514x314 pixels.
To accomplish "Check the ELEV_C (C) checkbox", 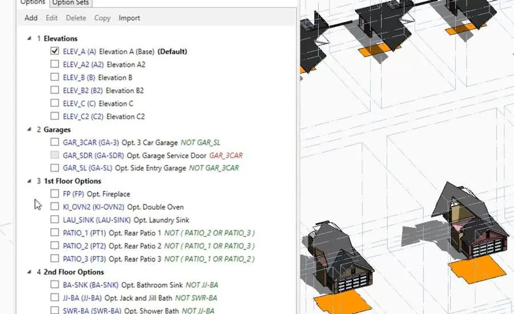I will point(55,103).
